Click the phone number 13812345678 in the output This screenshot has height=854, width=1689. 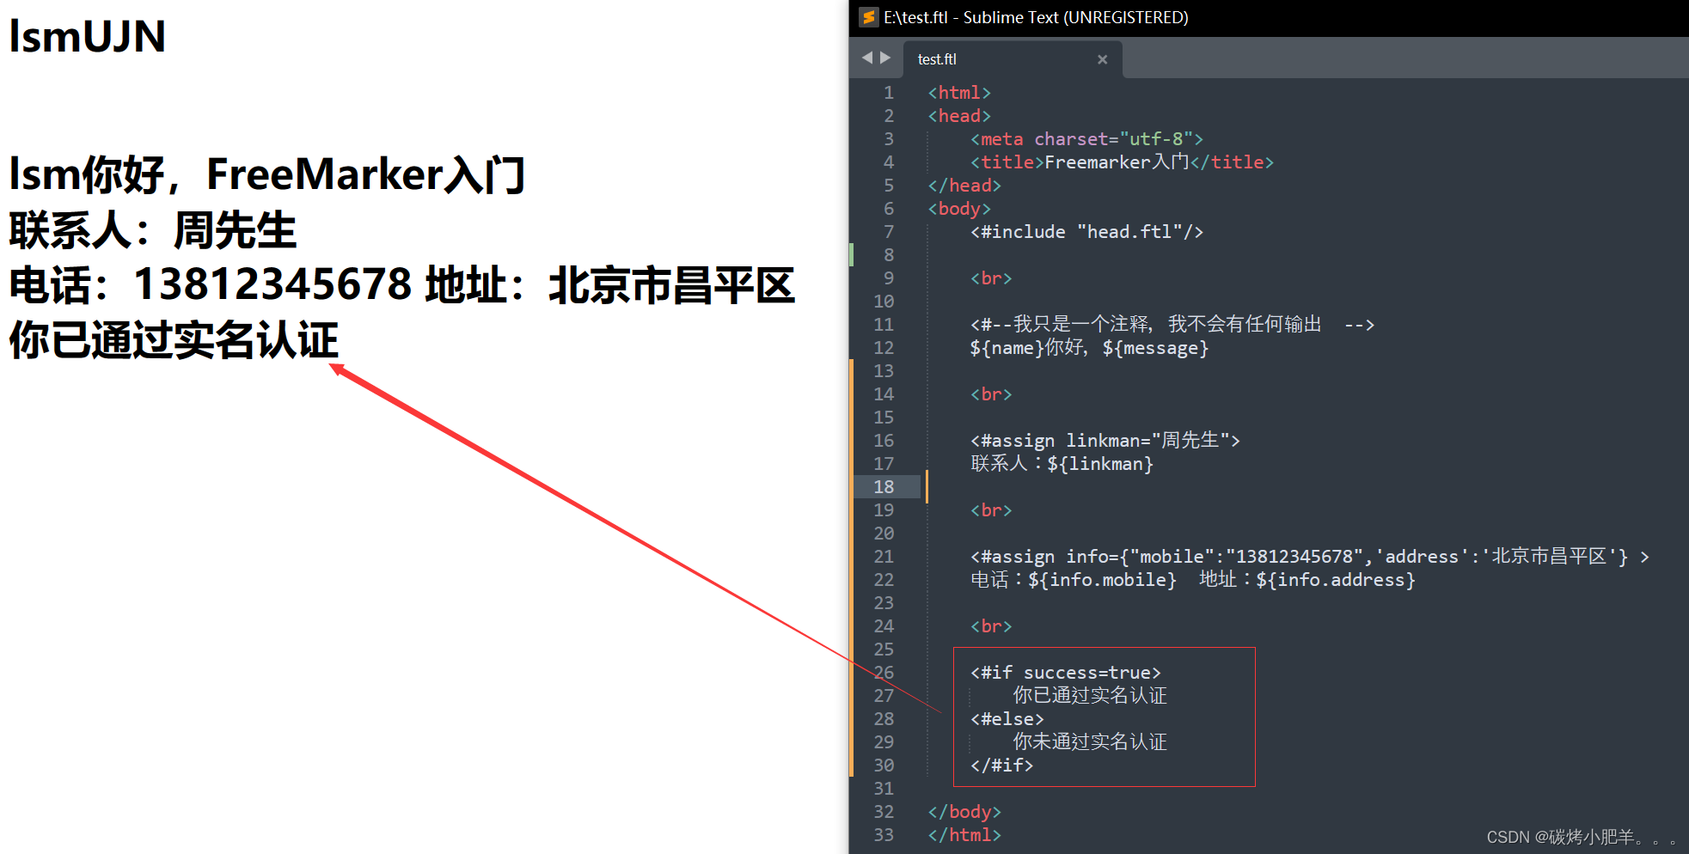275,285
